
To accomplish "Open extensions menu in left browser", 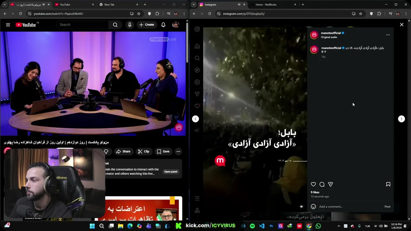I will (157, 14).
